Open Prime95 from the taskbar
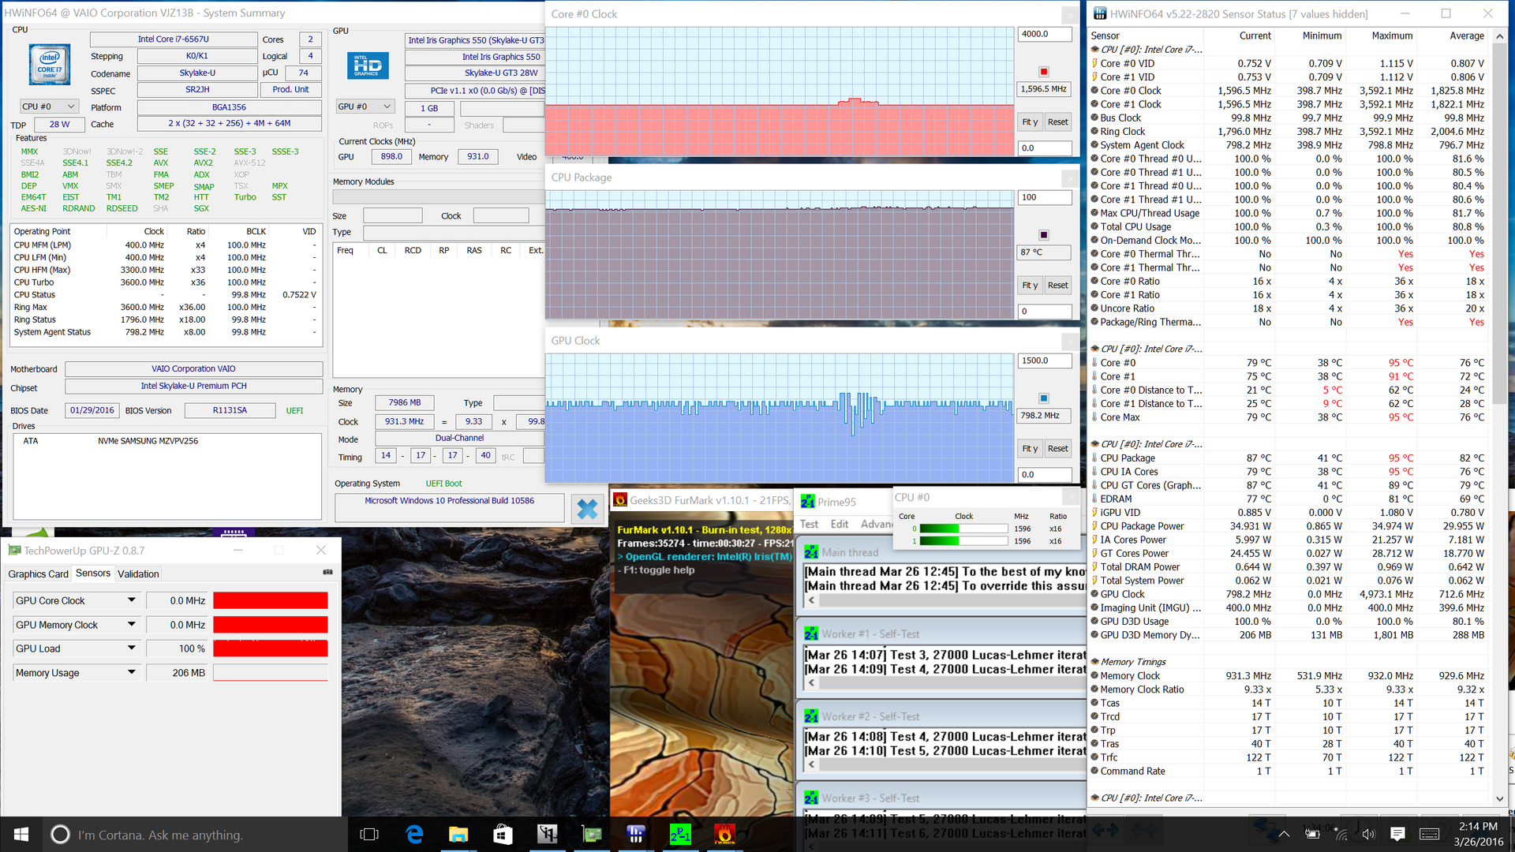This screenshot has height=852, width=1515. 679,834
